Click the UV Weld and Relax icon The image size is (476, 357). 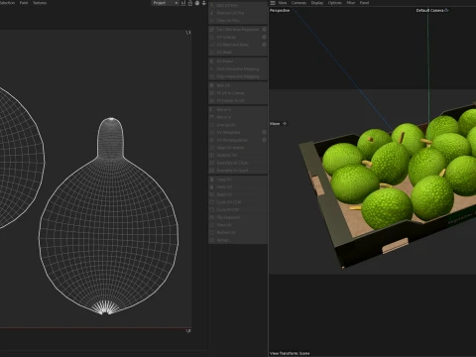pyautogui.click(x=212, y=45)
